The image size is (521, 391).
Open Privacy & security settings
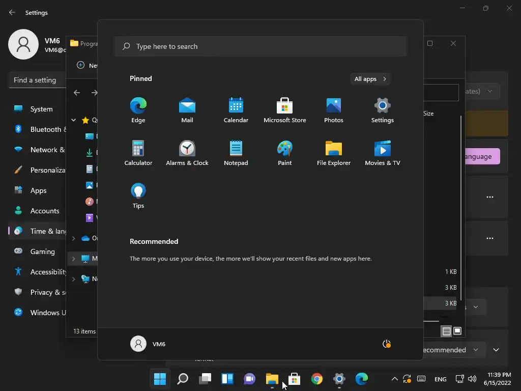[37, 292]
